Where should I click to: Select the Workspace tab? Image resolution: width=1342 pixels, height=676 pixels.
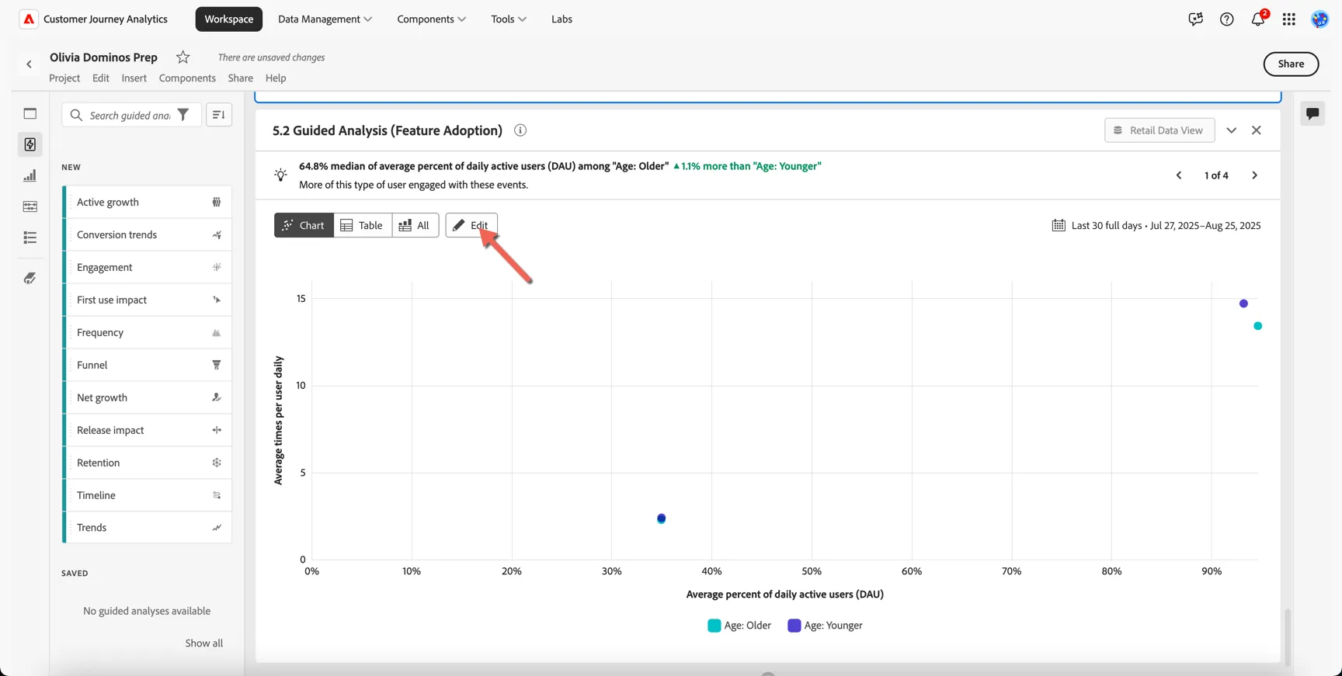(229, 19)
